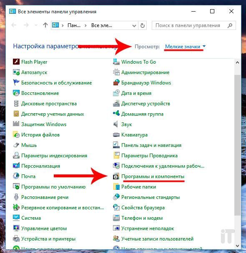
Task: Click the Управление цветом icon
Action: click(16, 228)
